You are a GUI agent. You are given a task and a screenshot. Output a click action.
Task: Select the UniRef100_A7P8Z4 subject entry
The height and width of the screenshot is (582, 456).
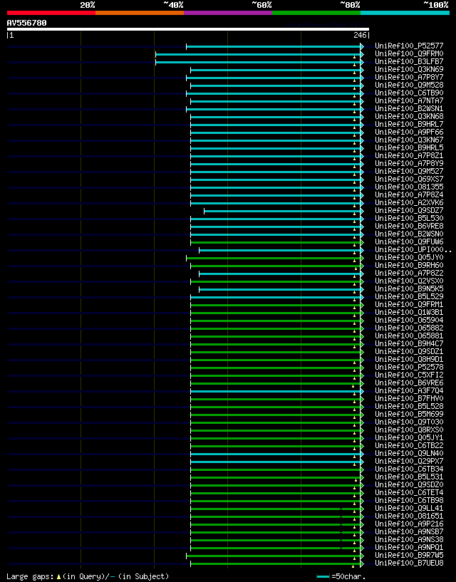coord(409,194)
